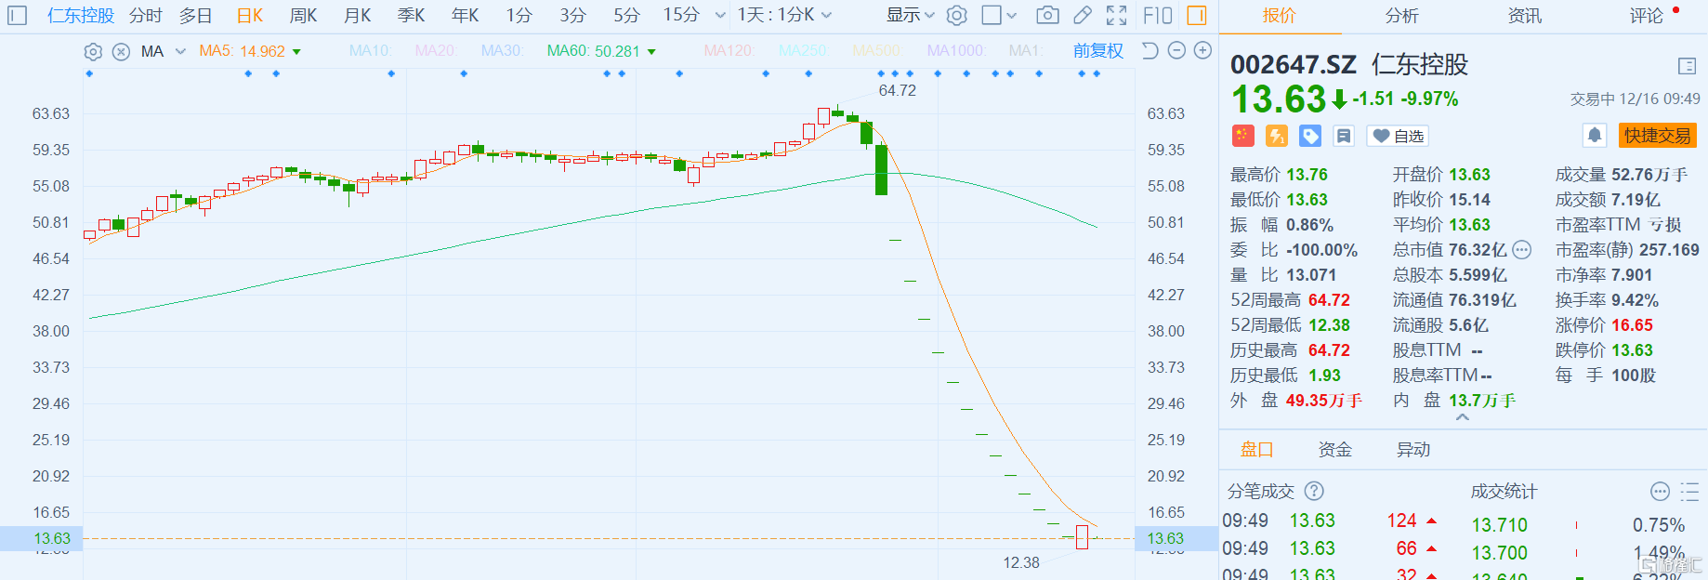Click the 快捷交易 button
The height and width of the screenshot is (580, 1708).
point(1657,136)
